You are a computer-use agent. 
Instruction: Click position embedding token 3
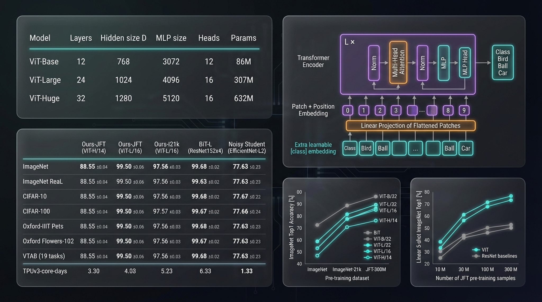coord(396,110)
